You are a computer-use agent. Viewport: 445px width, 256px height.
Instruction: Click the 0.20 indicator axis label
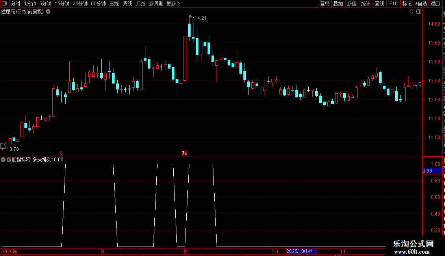(435, 230)
